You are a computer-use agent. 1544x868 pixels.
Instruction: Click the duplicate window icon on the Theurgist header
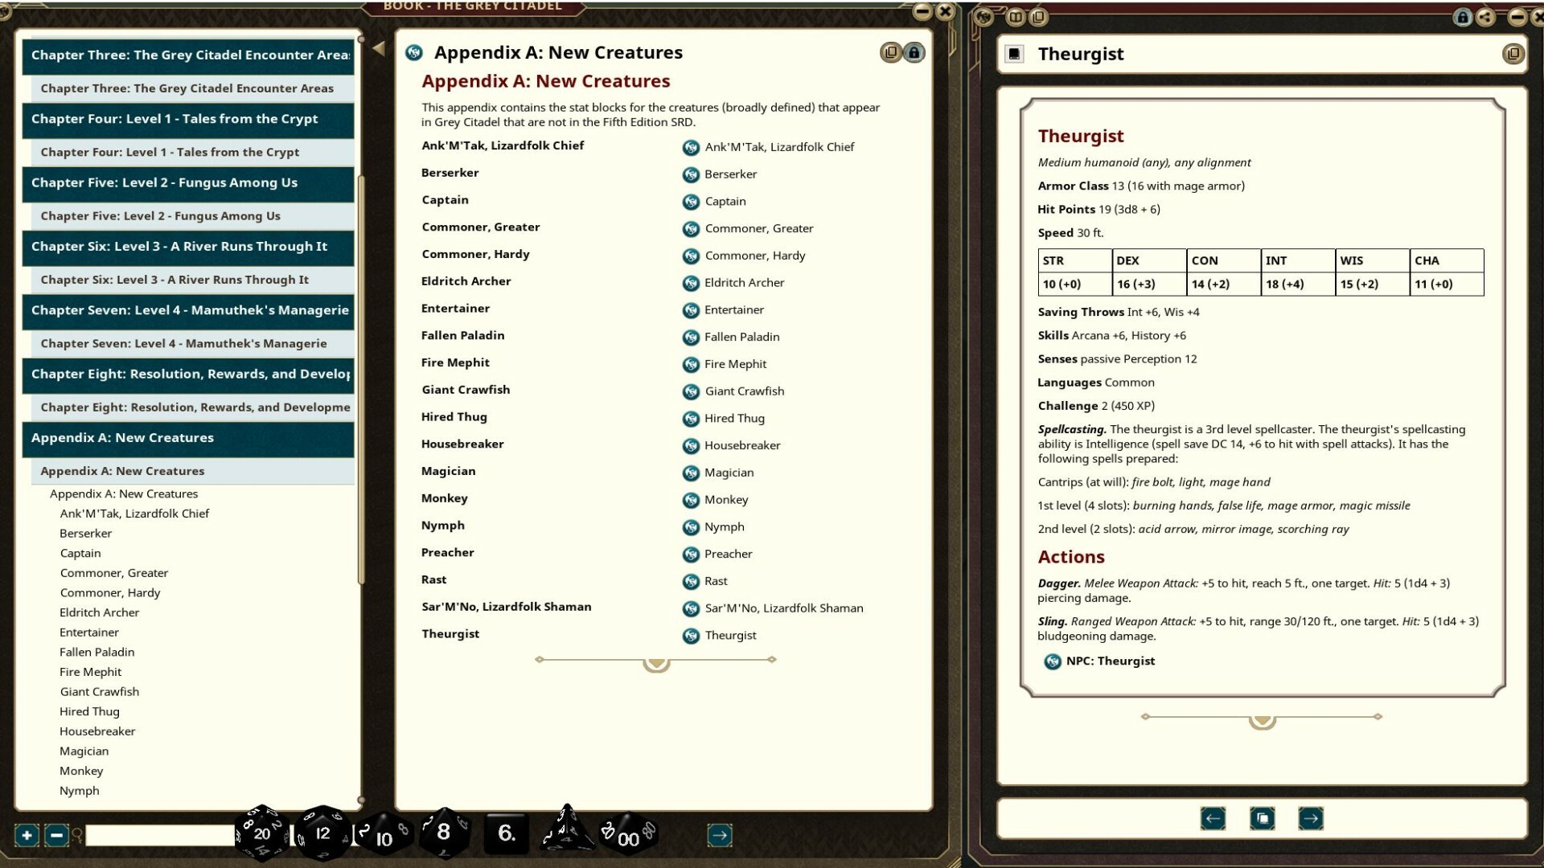[1515, 54]
